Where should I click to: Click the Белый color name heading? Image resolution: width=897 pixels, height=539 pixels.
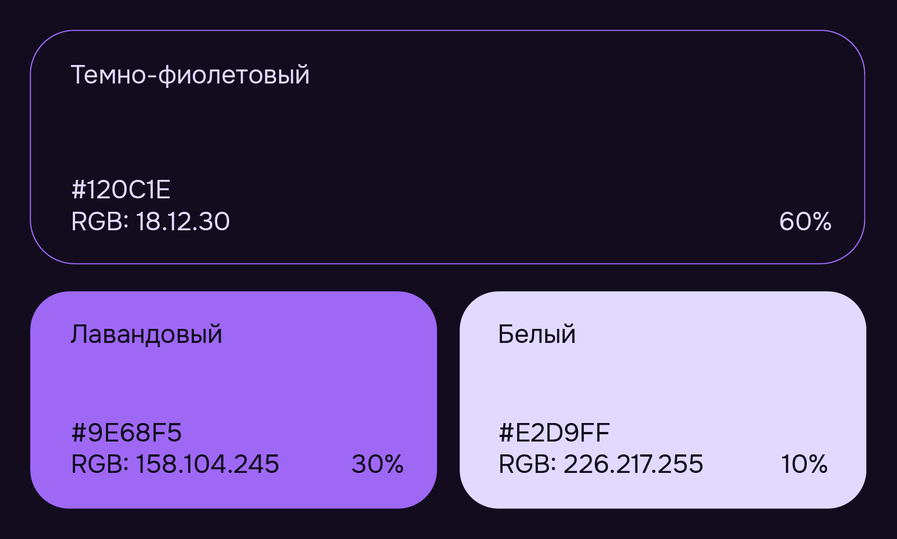click(537, 334)
